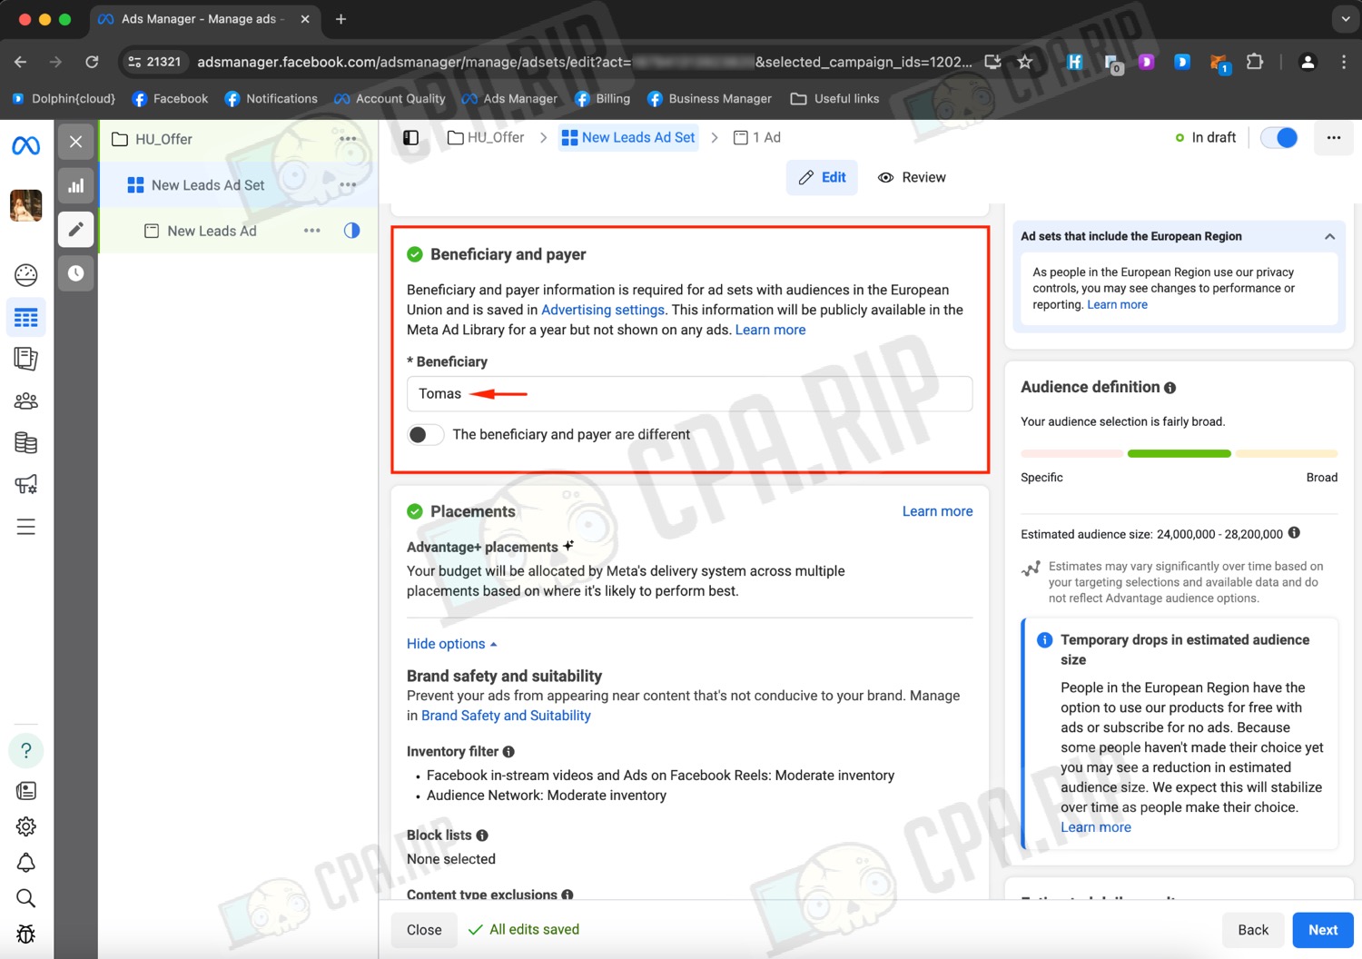Switch to the Review tab

coord(912,177)
